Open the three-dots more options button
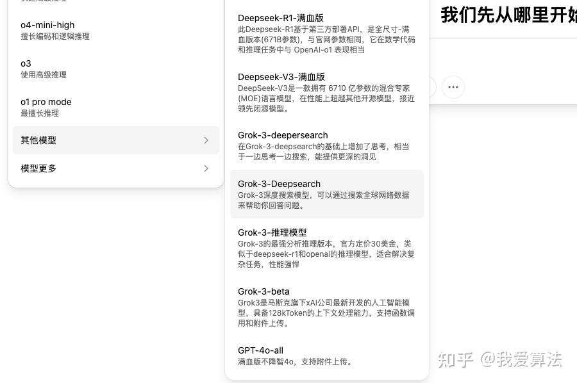 point(453,87)
